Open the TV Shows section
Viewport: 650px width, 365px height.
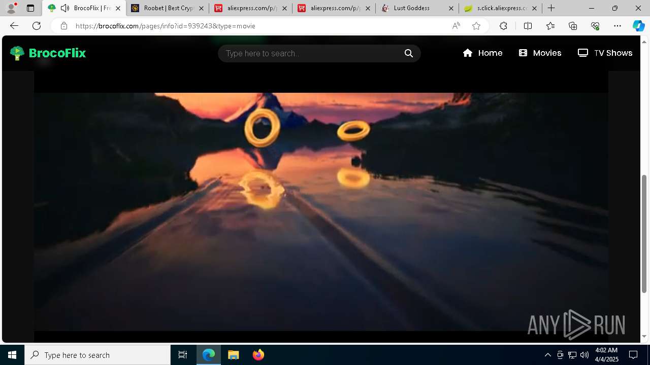pyautogui.click(x=605, y=53)
